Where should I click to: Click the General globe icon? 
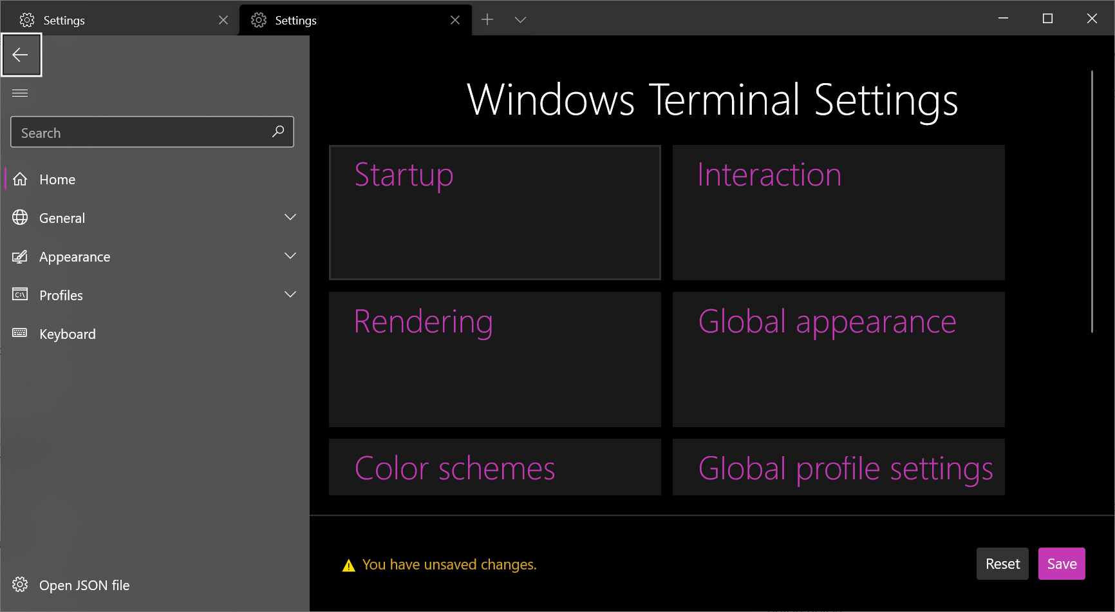tap(20, 218)
